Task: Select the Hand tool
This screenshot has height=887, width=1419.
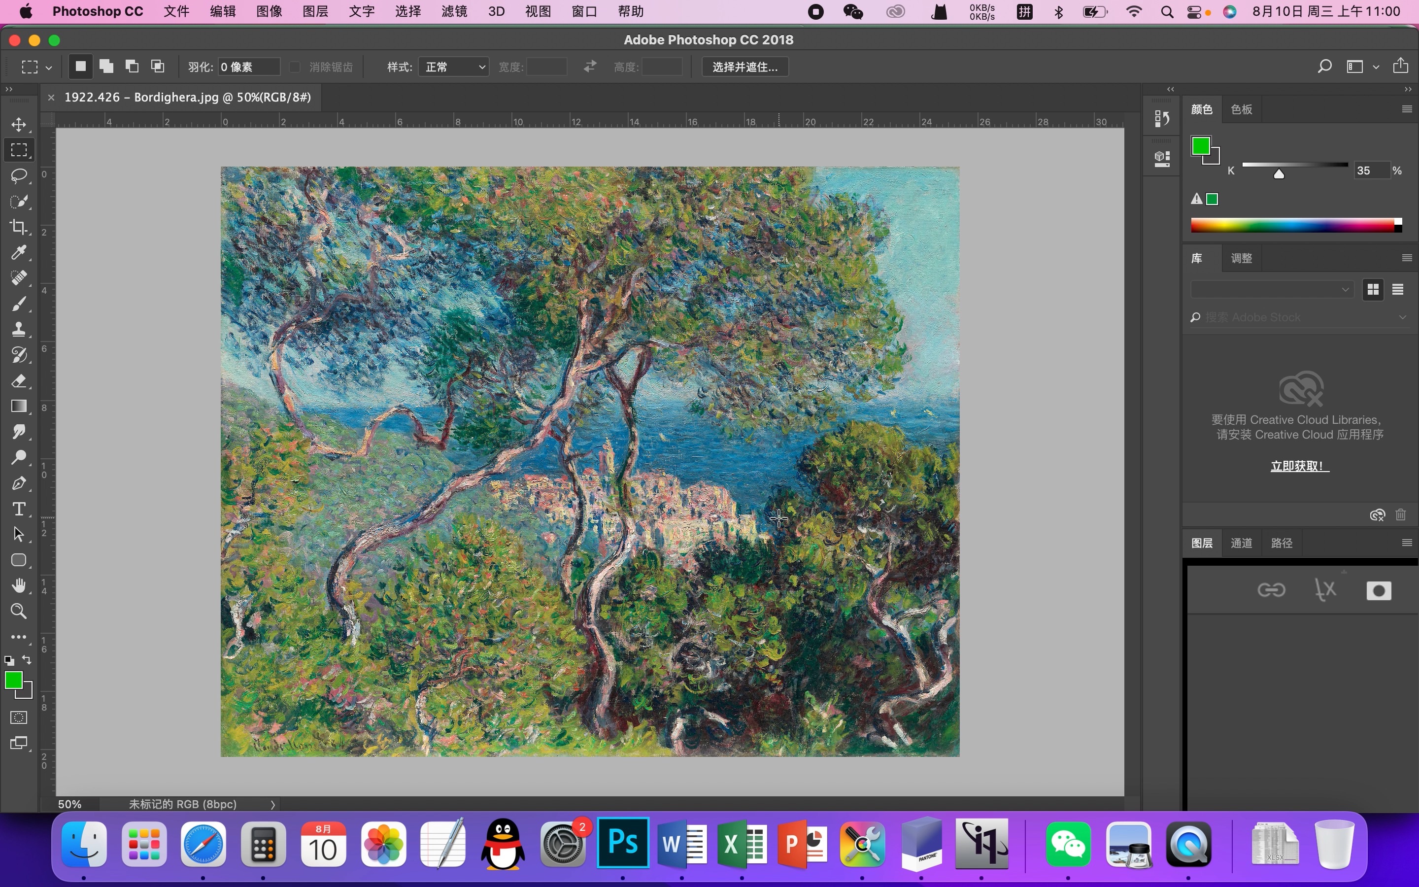Action: tap(19, 585)
